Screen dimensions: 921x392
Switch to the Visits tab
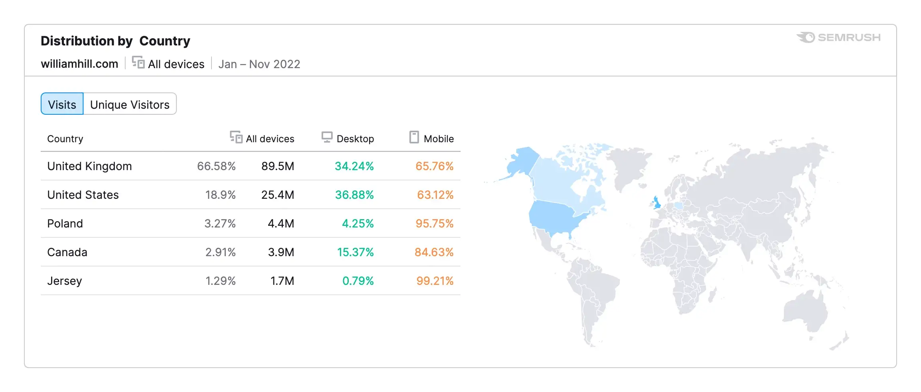62,104
